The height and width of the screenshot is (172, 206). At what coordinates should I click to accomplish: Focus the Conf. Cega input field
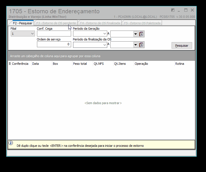point(54,34)
